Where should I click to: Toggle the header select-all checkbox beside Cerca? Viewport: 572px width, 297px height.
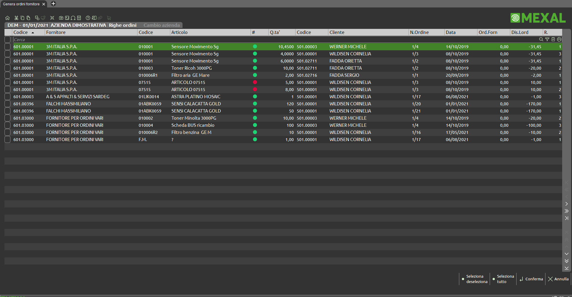tap(7, 39)
